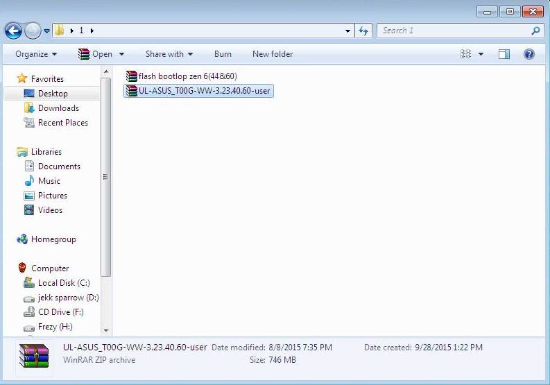Click WinRAR icon of UL-ASUS file
The height and width of the screenshot is (385, 550).
pos(132,91)
